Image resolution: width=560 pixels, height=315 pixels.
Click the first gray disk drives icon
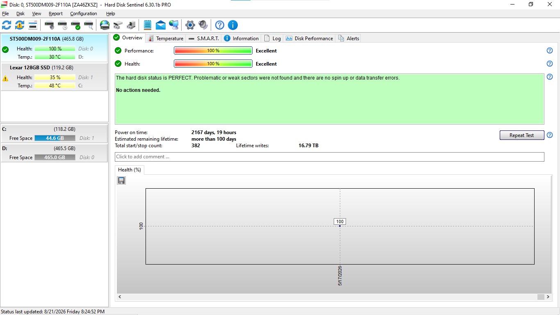pyautogui.click(x=118, y=25)
